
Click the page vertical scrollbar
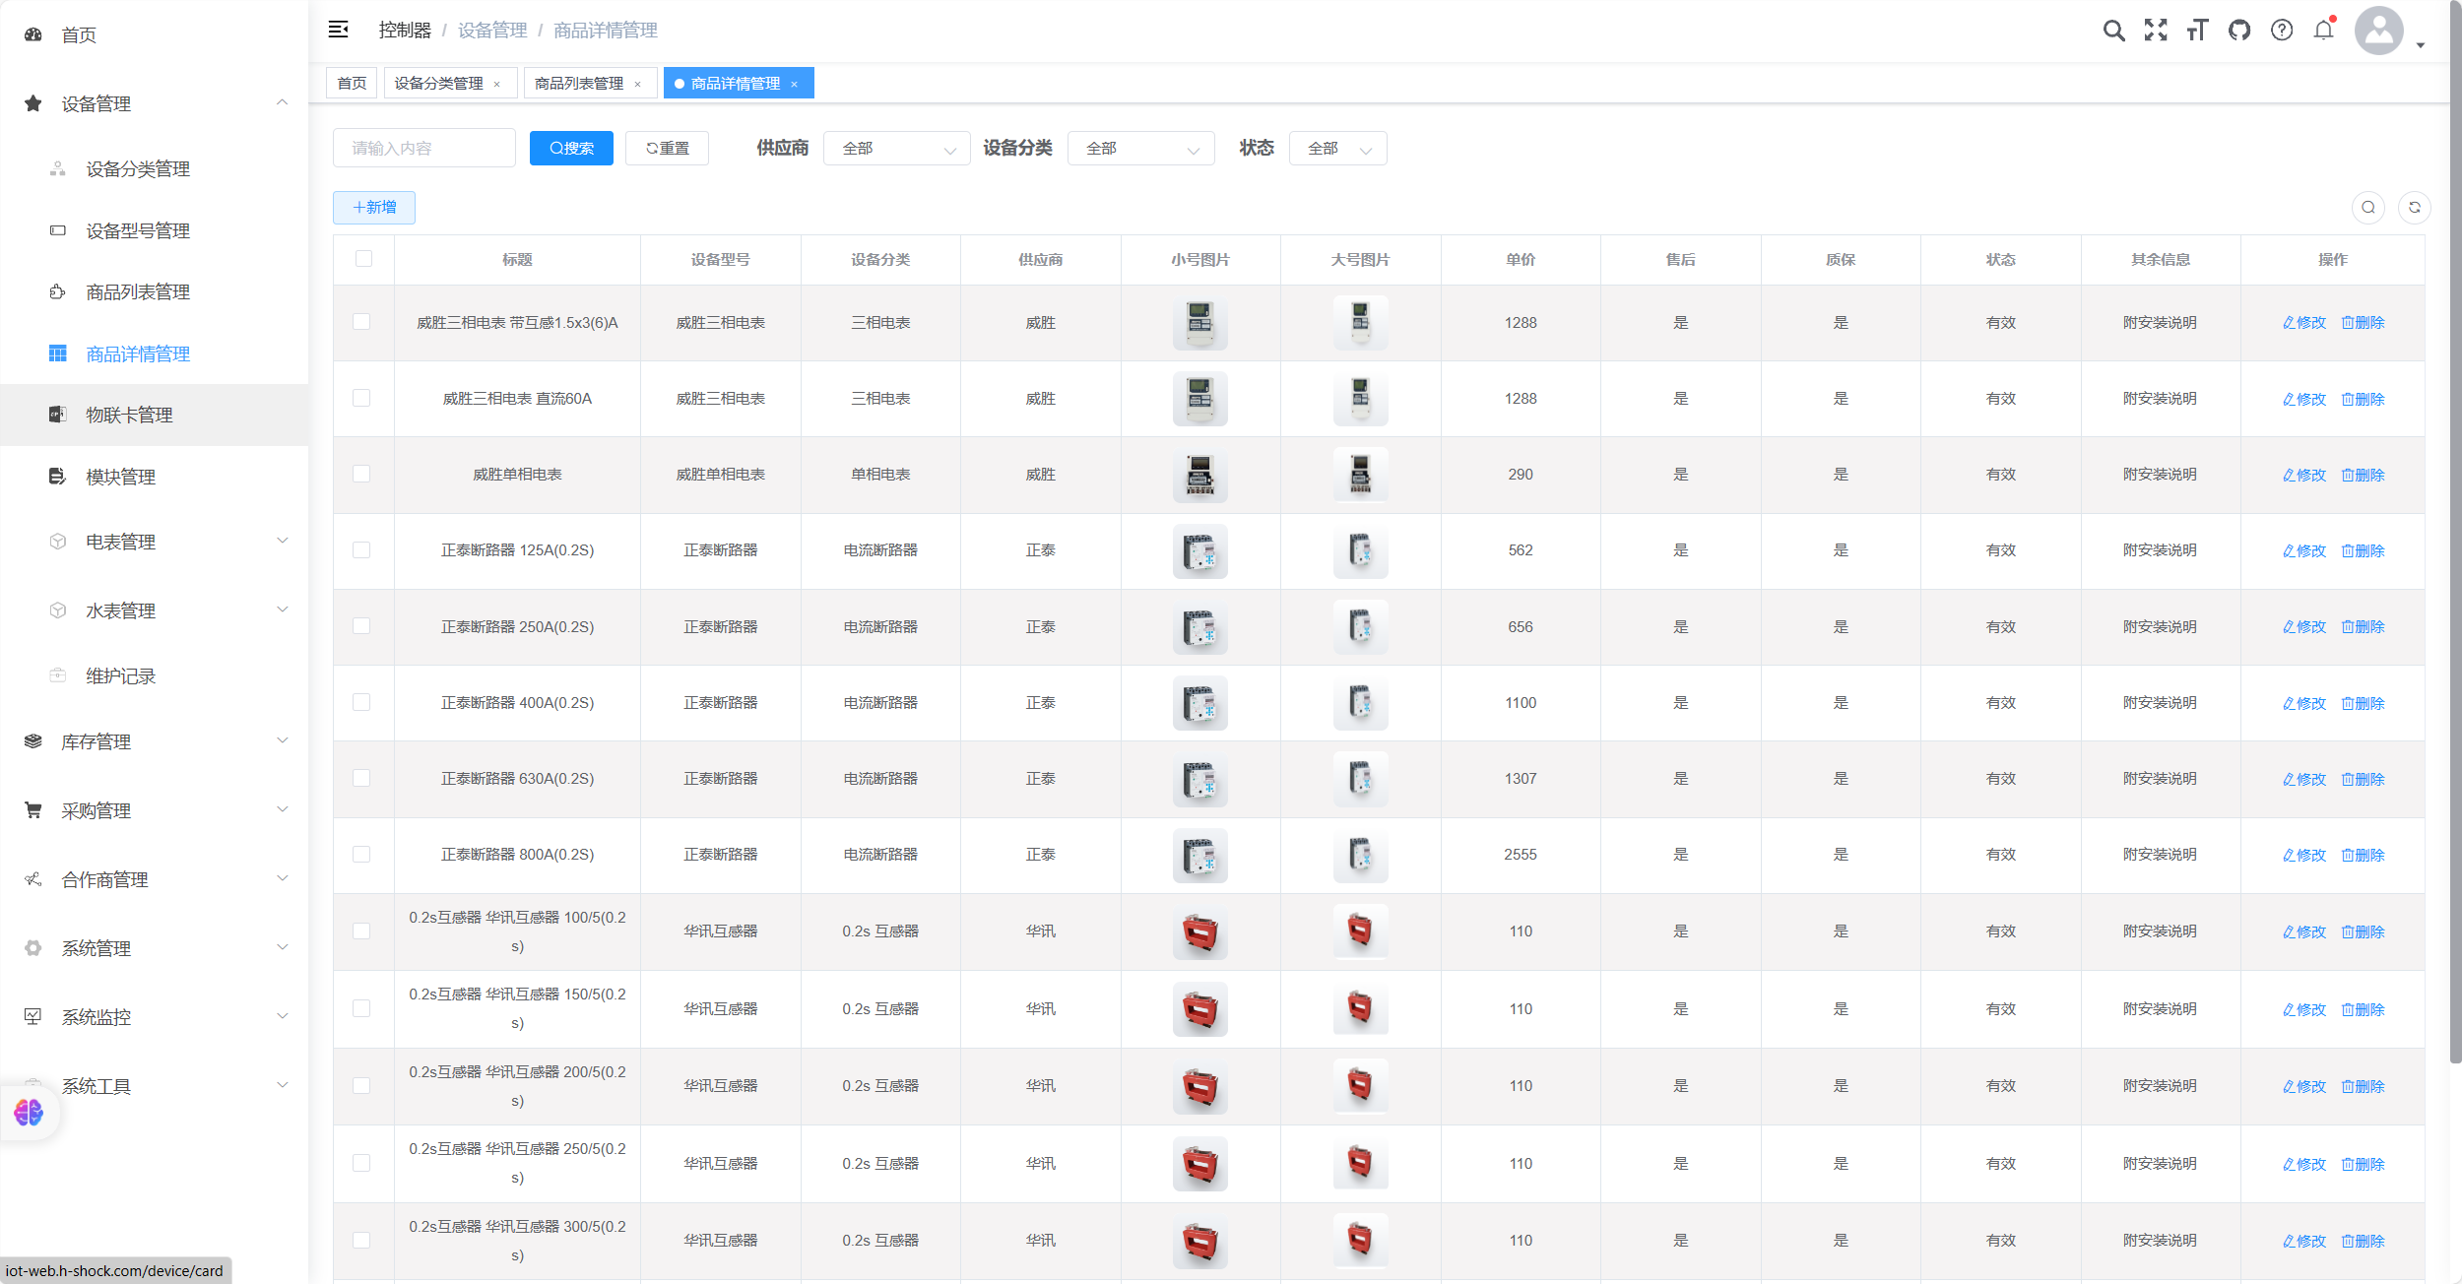click(x=2455, y=532)
